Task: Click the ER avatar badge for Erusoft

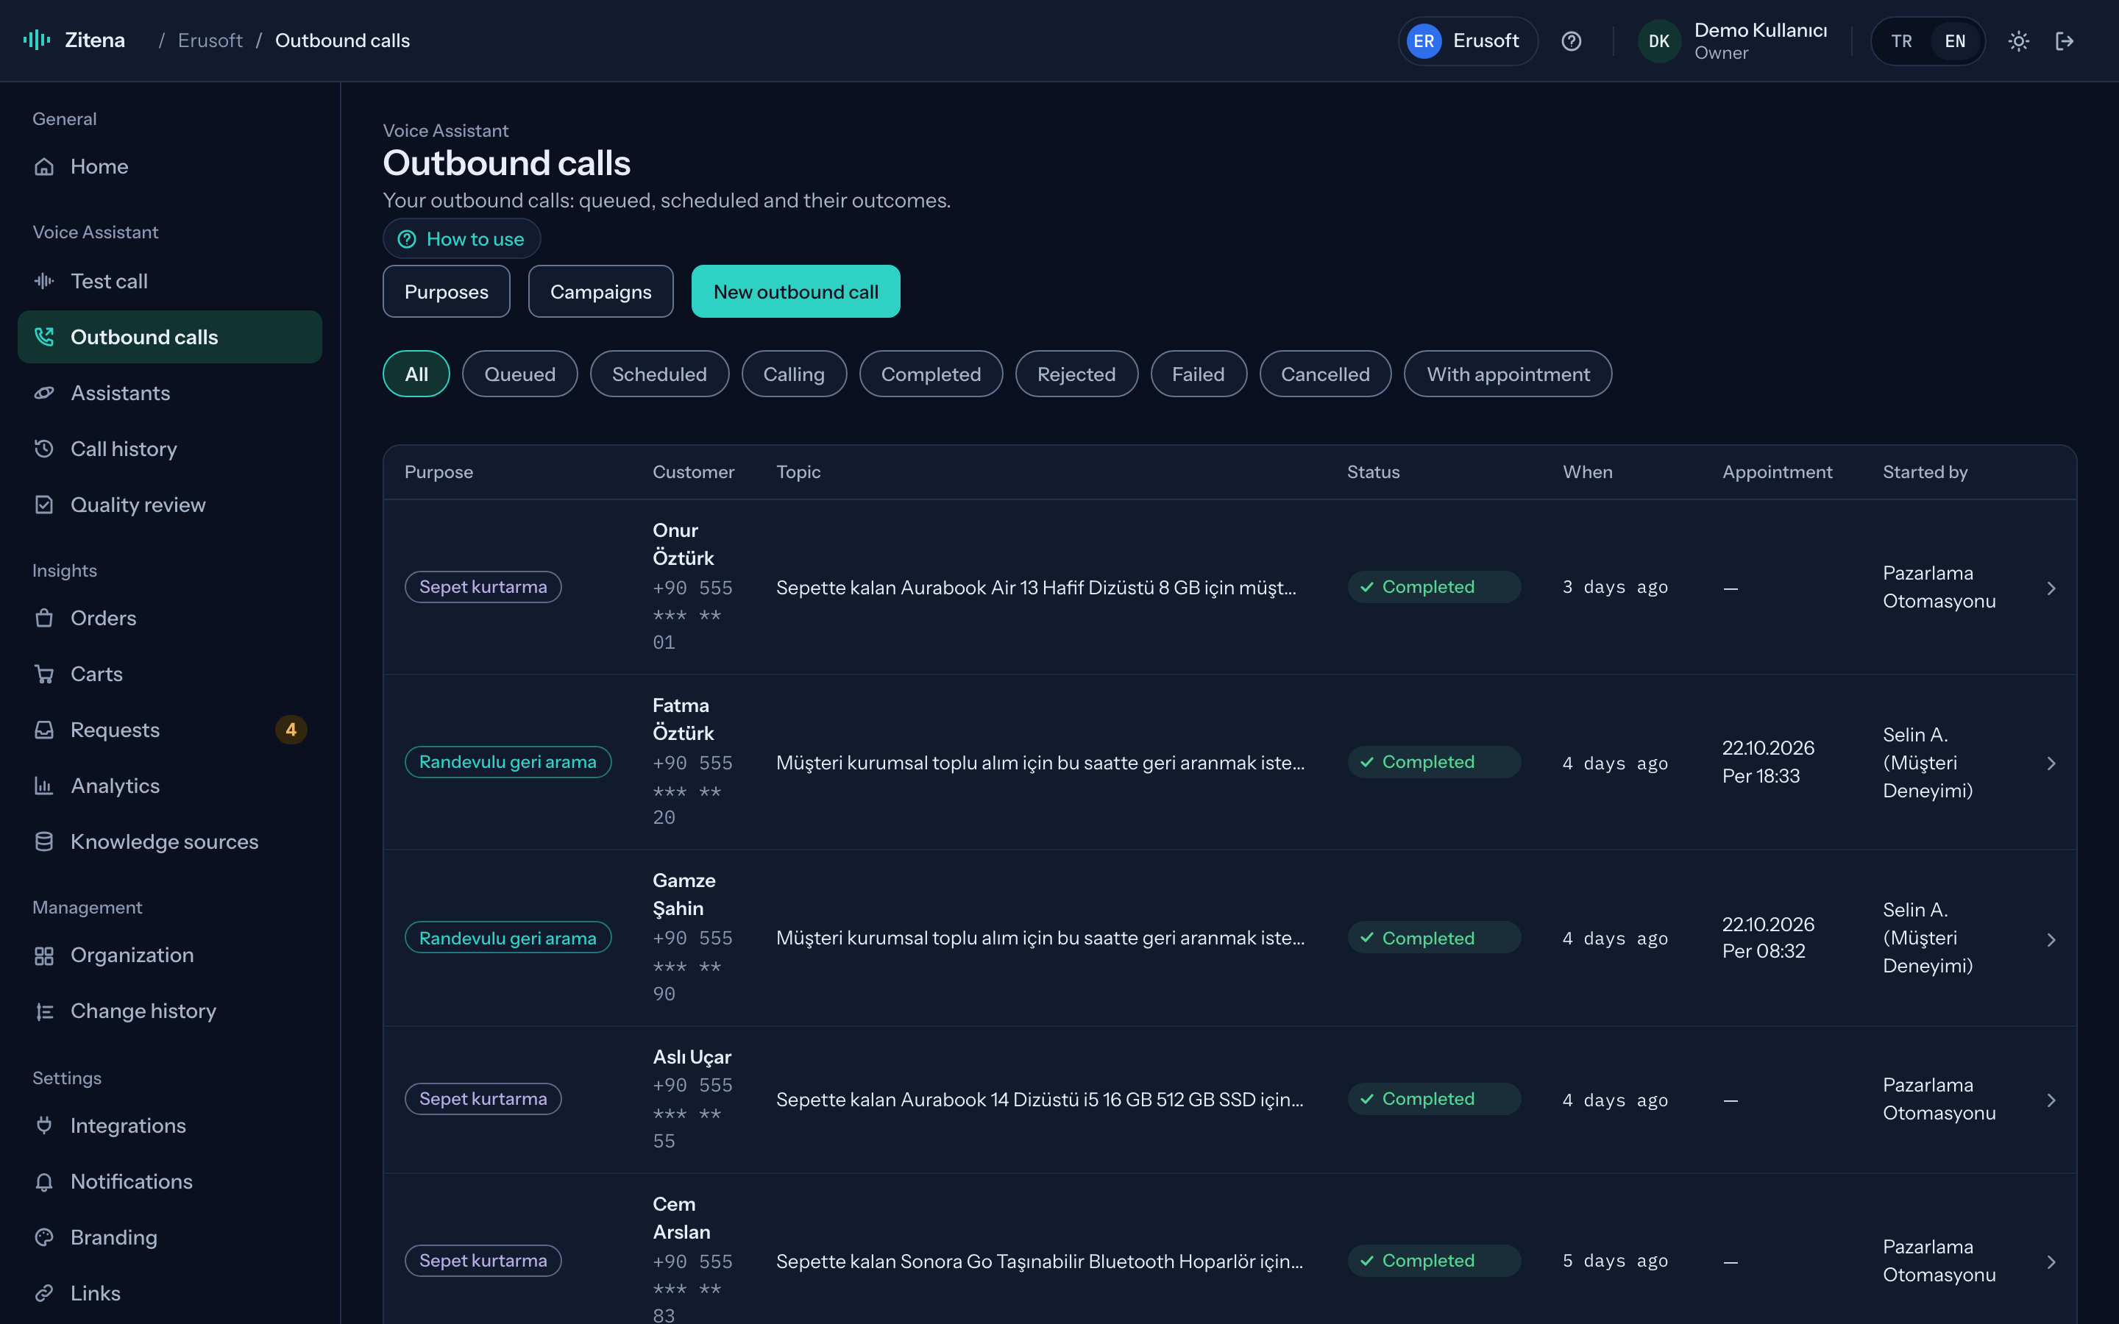Action: [x=1424, y=41]
